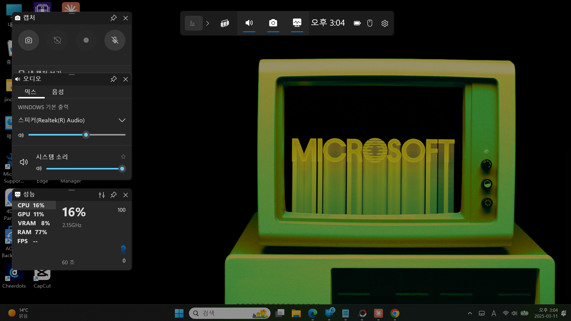Pin the 캡처 capture widget
Image resolution: width=571 pixels, height=321 pixels.
[x=114, y=18]
